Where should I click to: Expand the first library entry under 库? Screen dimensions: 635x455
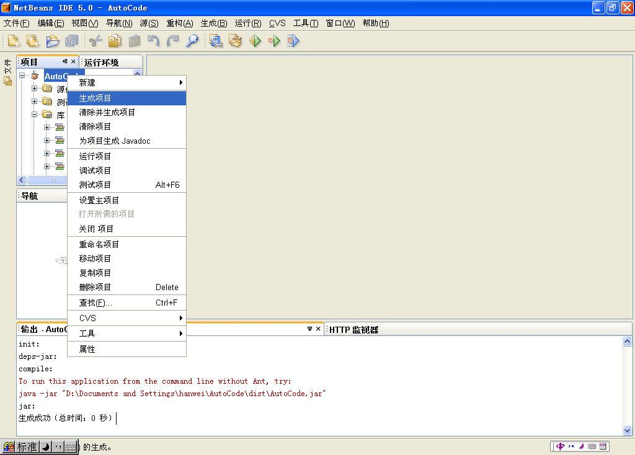coord(47,128)
